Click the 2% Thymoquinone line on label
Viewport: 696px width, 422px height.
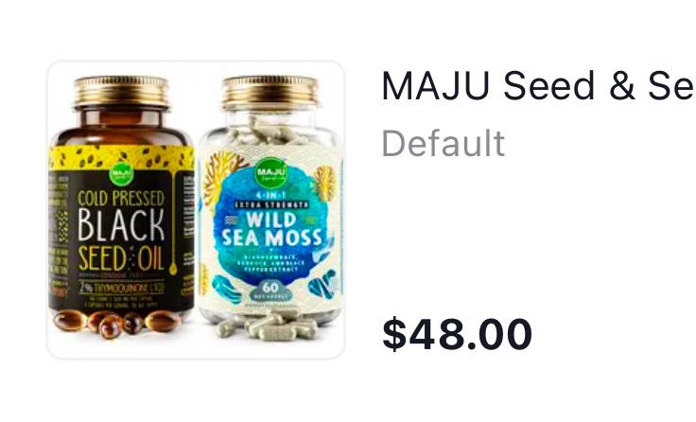pyautogui.click(x=122, y=288)
